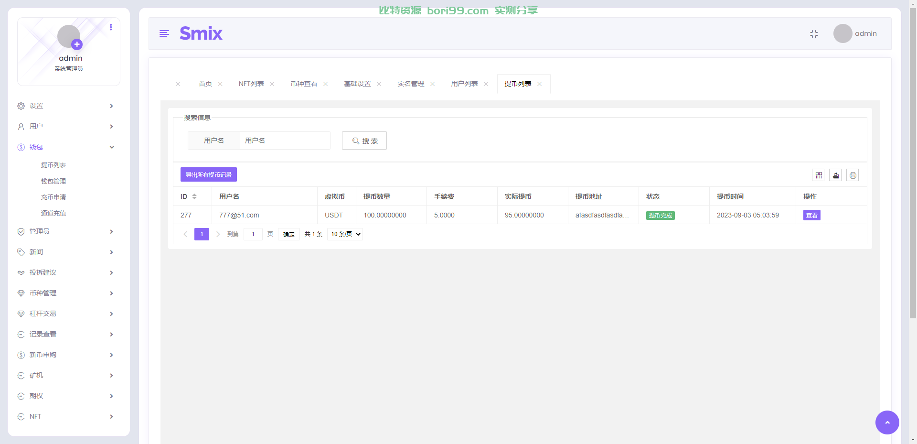The width and height of the screenshot is (917, 444).
Task: Expand the 记录查看 menu chevron
Action: click(111, 335)
